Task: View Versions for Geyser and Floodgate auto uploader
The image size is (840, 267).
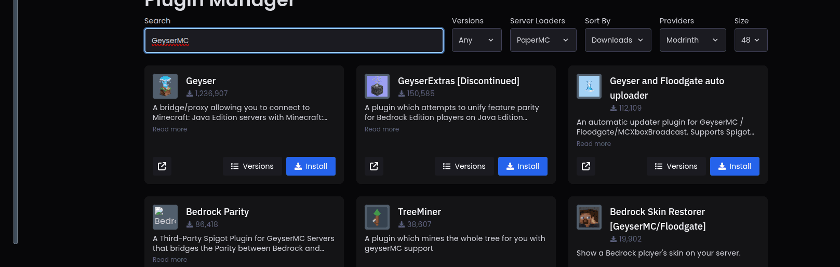Action: 676,166
